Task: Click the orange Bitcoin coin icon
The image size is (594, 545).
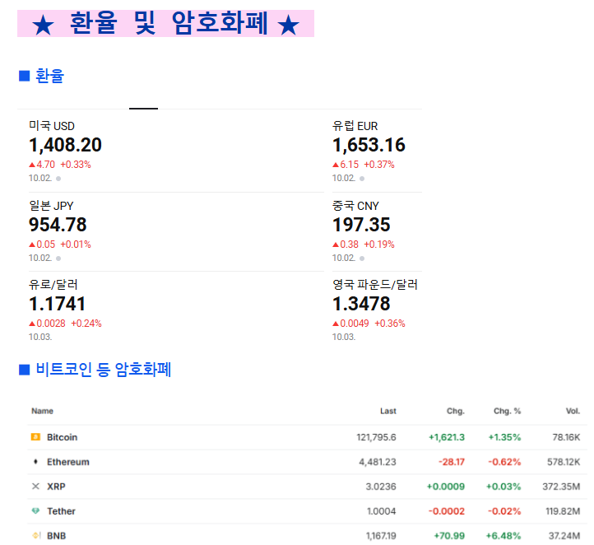Action: pos(35,437)
